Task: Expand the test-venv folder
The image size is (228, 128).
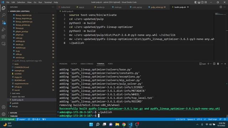Action: point(16,93)
